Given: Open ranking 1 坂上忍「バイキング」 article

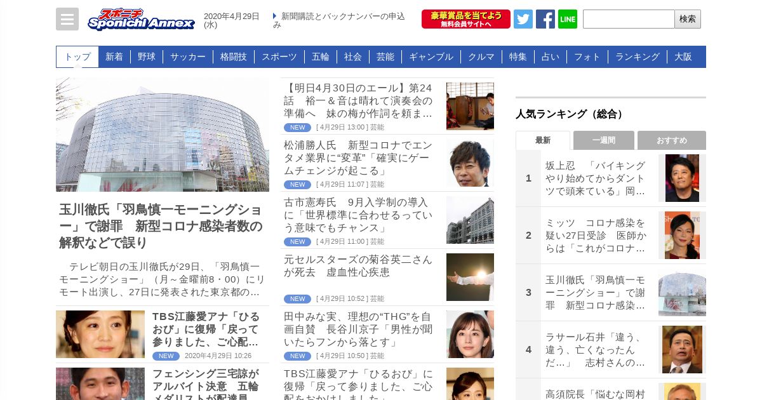Looking at the screenshot, I should point(596,178).
